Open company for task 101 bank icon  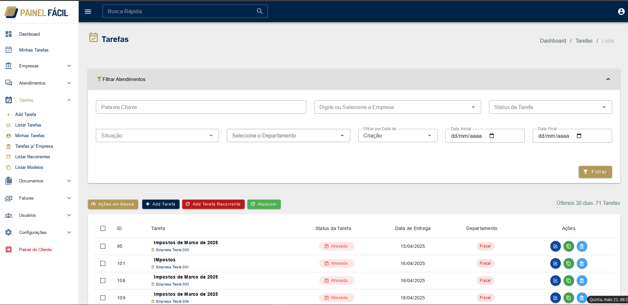(x=582, y=263)
